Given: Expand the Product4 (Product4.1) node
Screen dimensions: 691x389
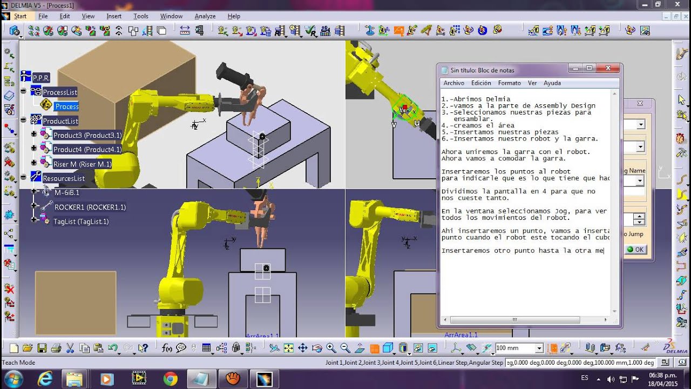Looking at the screenshot, I should point(34,149).
